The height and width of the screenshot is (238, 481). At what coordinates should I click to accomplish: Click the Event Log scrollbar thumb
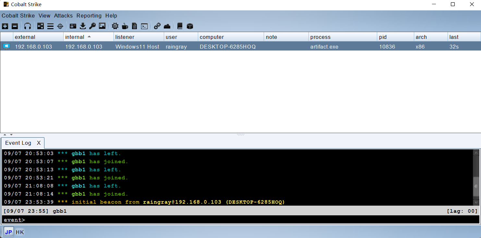click(476, 186)
